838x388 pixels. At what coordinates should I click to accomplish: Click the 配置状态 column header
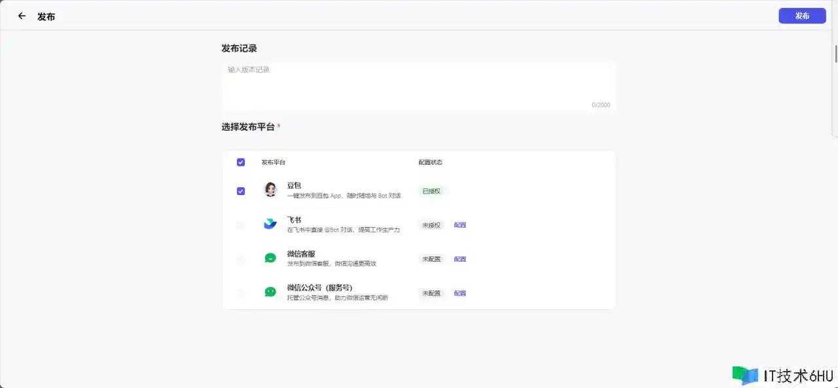click(430, 162)
